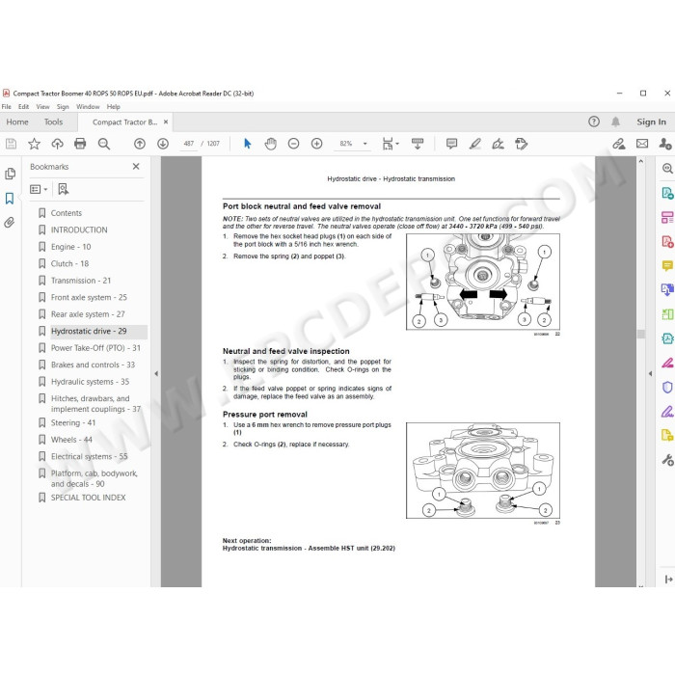Viewport: 675px width, 675px height.
Task: Open the Help menu
Action: (113, 107)
